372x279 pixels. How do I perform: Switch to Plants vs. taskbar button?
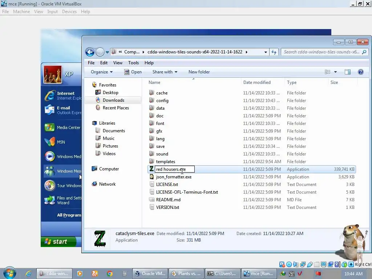[186, 274]
